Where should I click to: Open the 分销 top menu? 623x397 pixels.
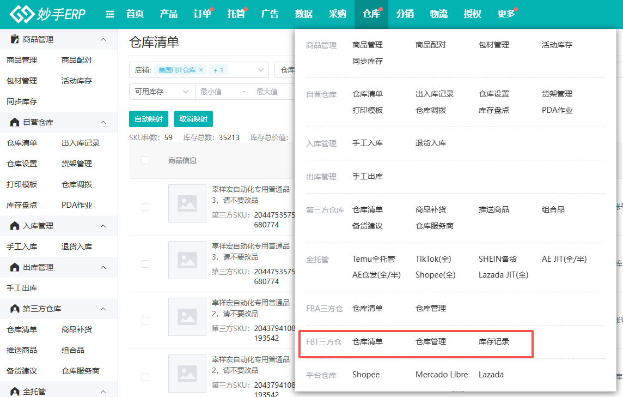(x=405, y=14)
